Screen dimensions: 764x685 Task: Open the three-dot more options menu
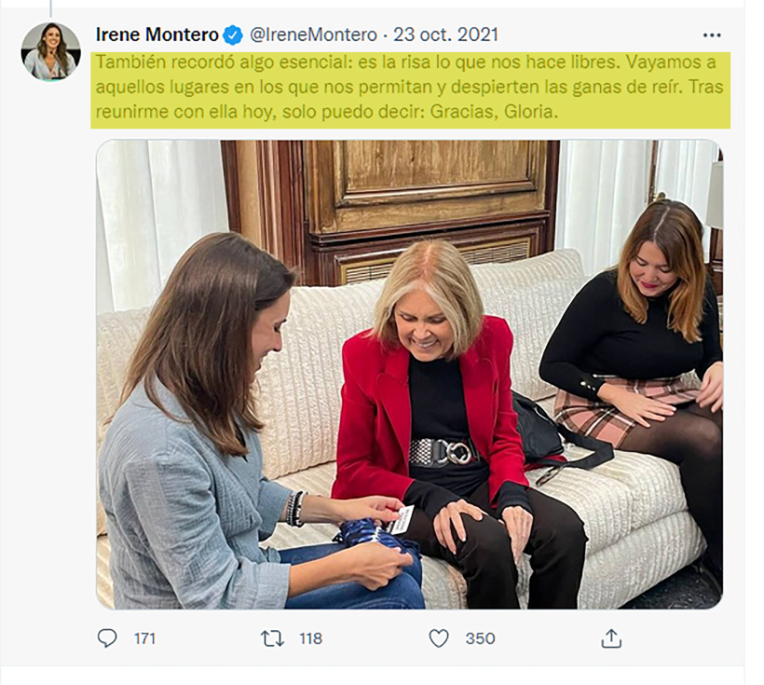[x=712, y=35]
